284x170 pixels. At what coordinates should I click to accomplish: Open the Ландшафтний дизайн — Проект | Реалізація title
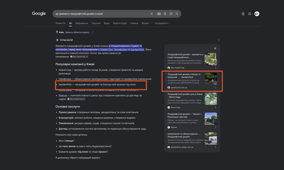coord(184,115)
